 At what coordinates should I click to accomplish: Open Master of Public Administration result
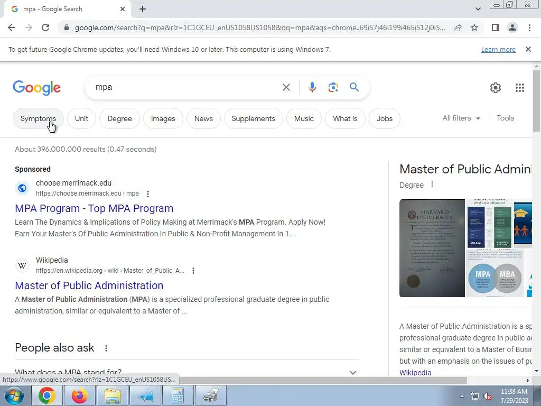click(89, 285)
